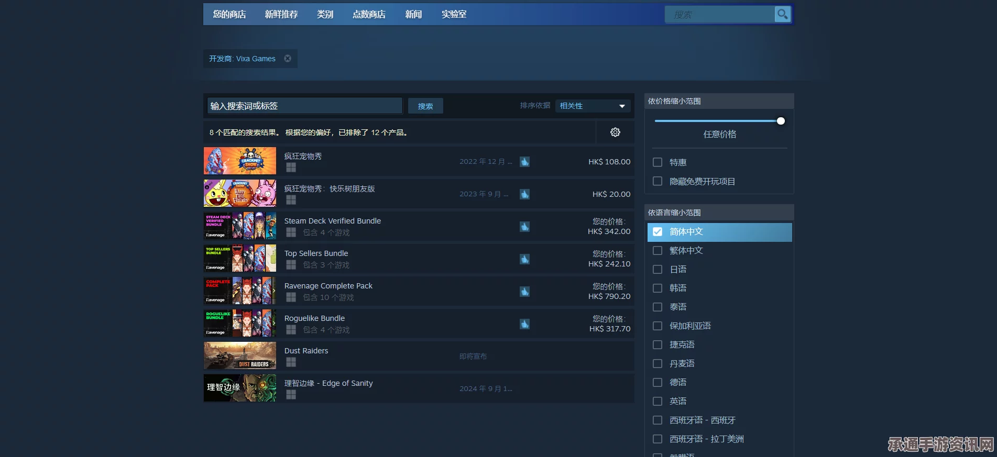Check 捷克语 language filter
This screenshot has width=997, height=457.
[x=658, y=344]
